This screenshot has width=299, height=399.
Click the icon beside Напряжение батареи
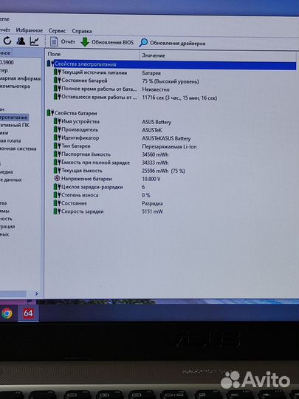click(x=57, y=179)
